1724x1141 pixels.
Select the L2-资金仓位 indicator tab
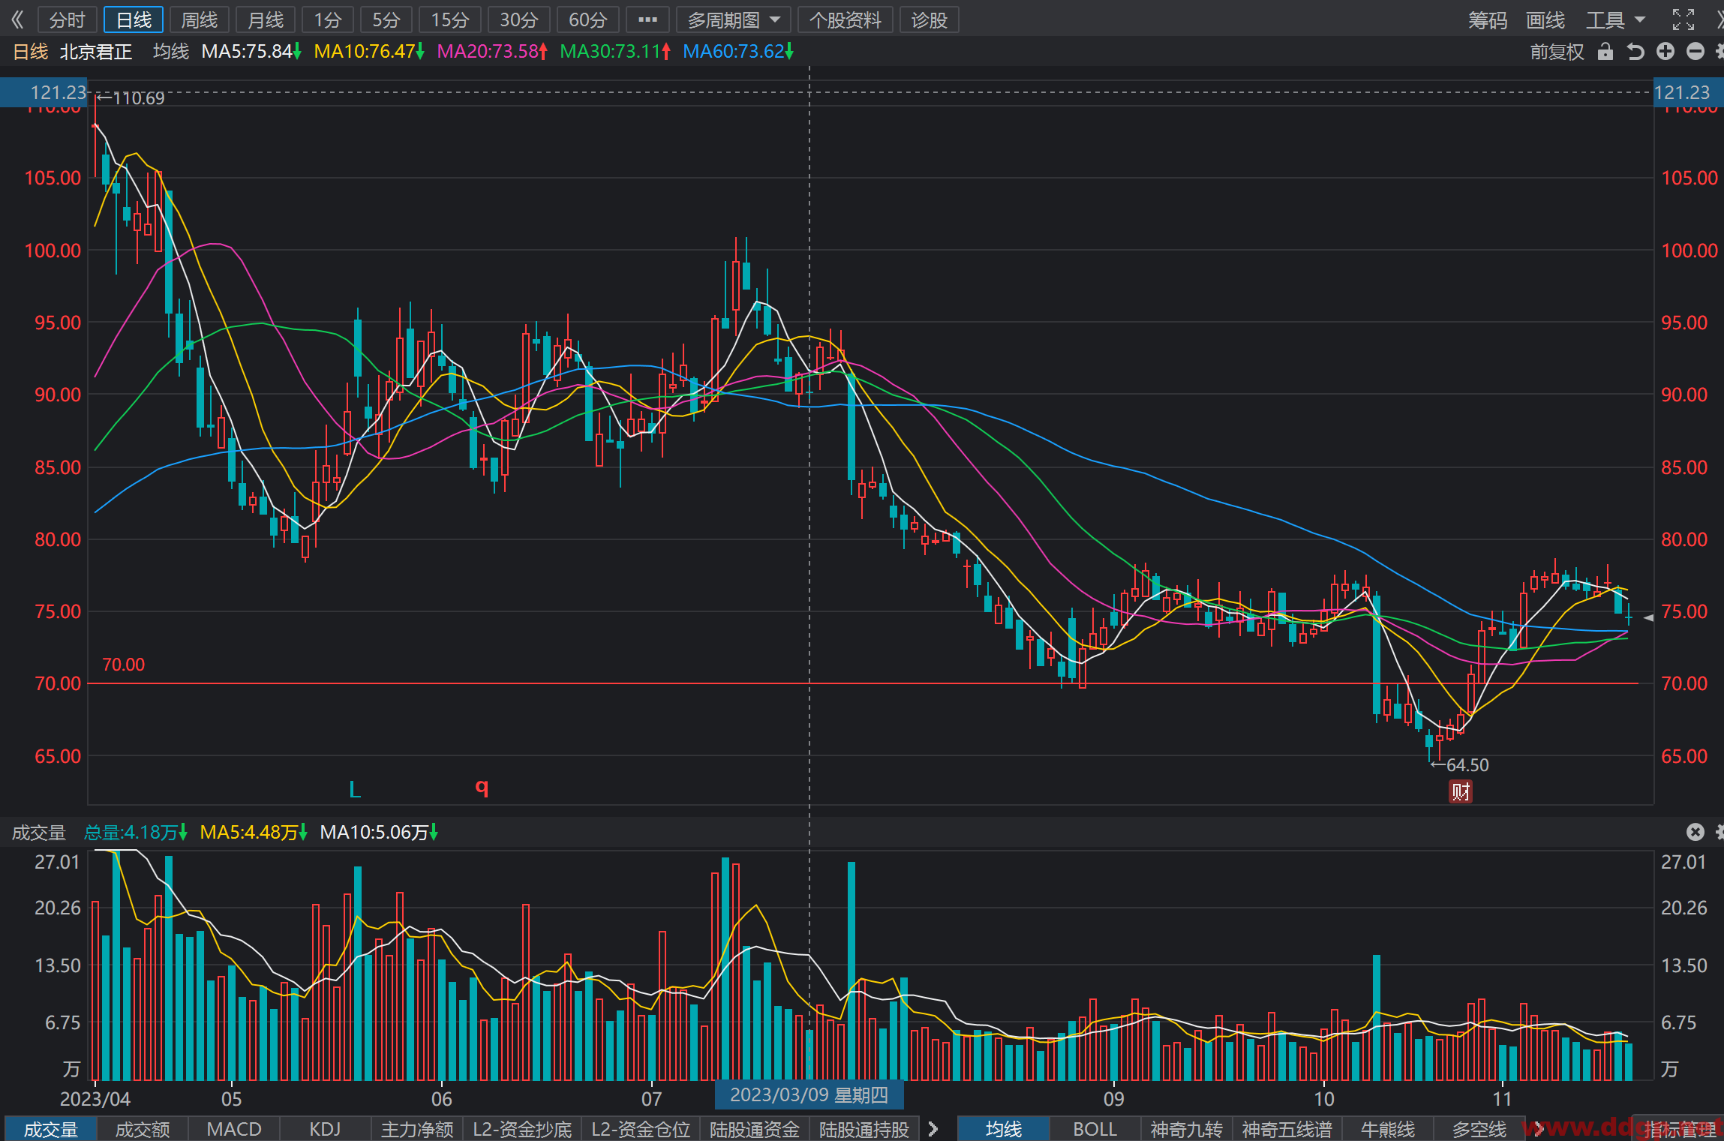tap(640, 1129)
